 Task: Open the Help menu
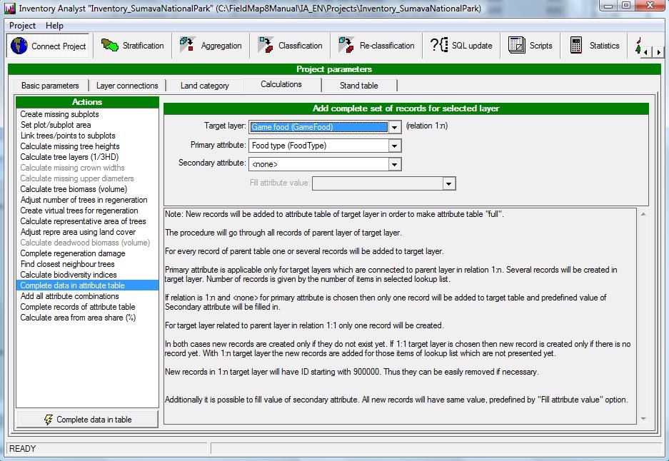[54, 26]
